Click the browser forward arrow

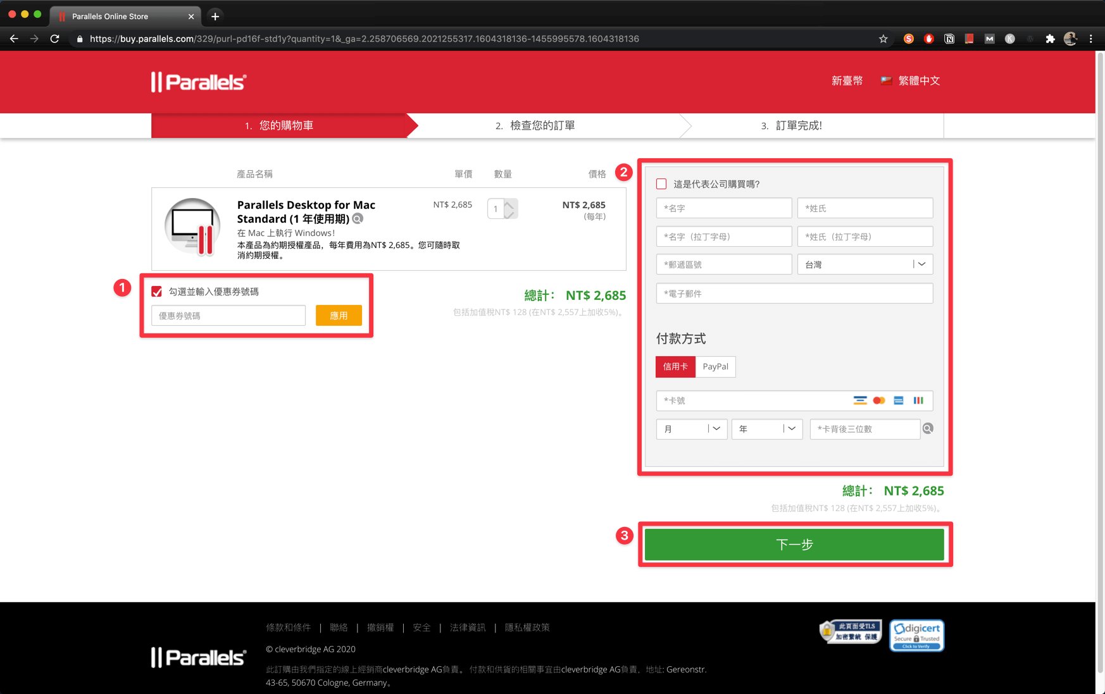point(34,39)
